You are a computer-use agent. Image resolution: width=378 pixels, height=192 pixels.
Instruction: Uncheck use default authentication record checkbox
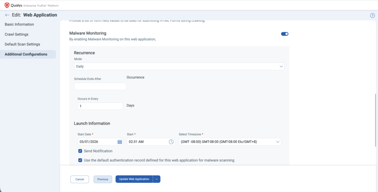pos(80,160)
